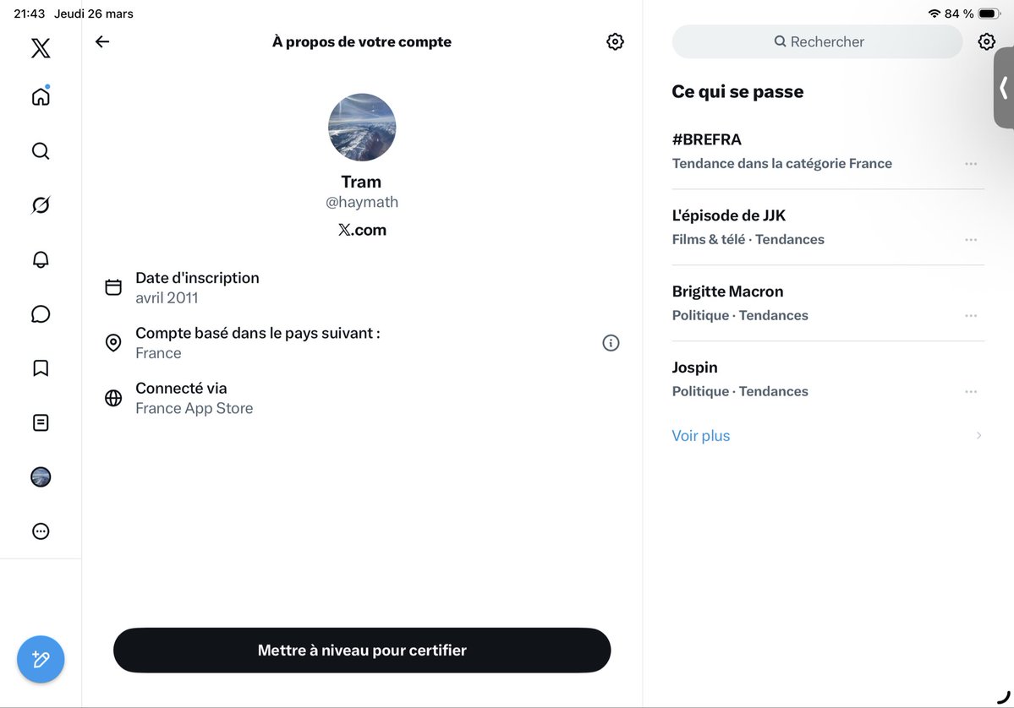Click calendar icon beside Date d'inscription
1014x708 pixels.
pyautogui.click(x=113, y=286)
